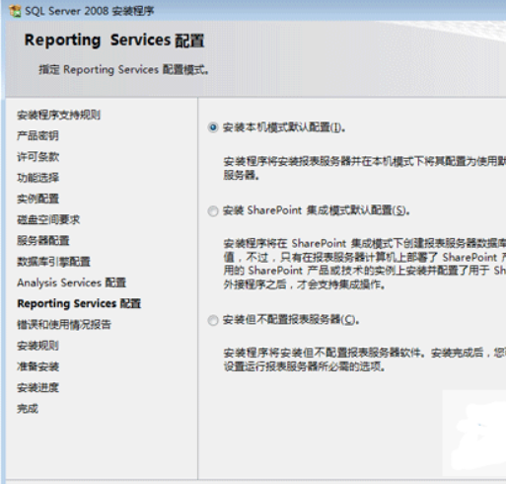Open the 安装规则 step

pos(37,346)
